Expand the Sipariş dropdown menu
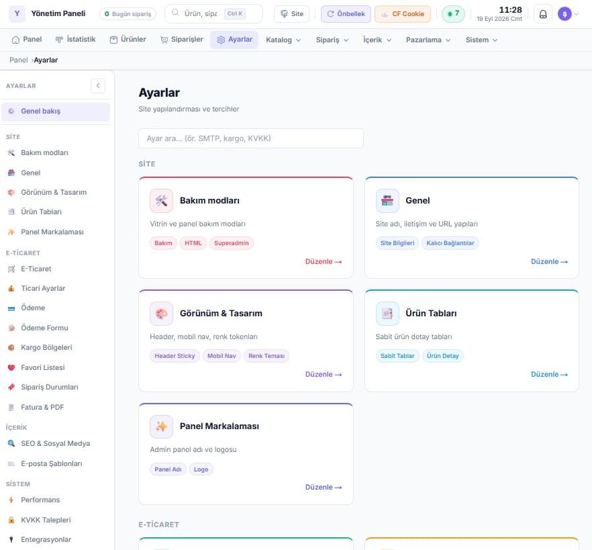The width and height of the screenshot is (592, 550). pyautogui.click(x=332, y=40)
